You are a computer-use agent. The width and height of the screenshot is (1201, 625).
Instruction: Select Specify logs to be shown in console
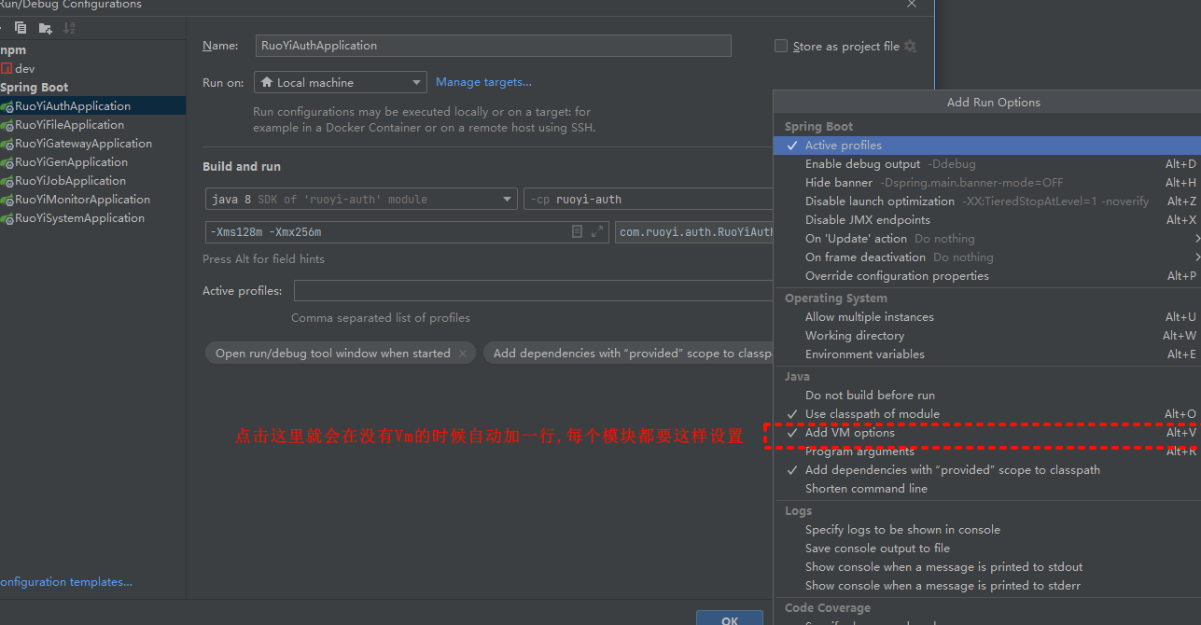click(x=987, y=530)
